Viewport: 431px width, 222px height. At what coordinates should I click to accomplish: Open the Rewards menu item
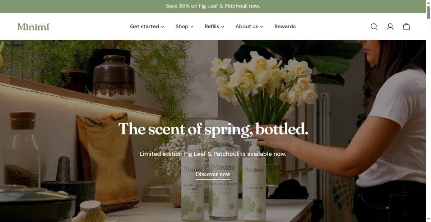pos(285,26)
